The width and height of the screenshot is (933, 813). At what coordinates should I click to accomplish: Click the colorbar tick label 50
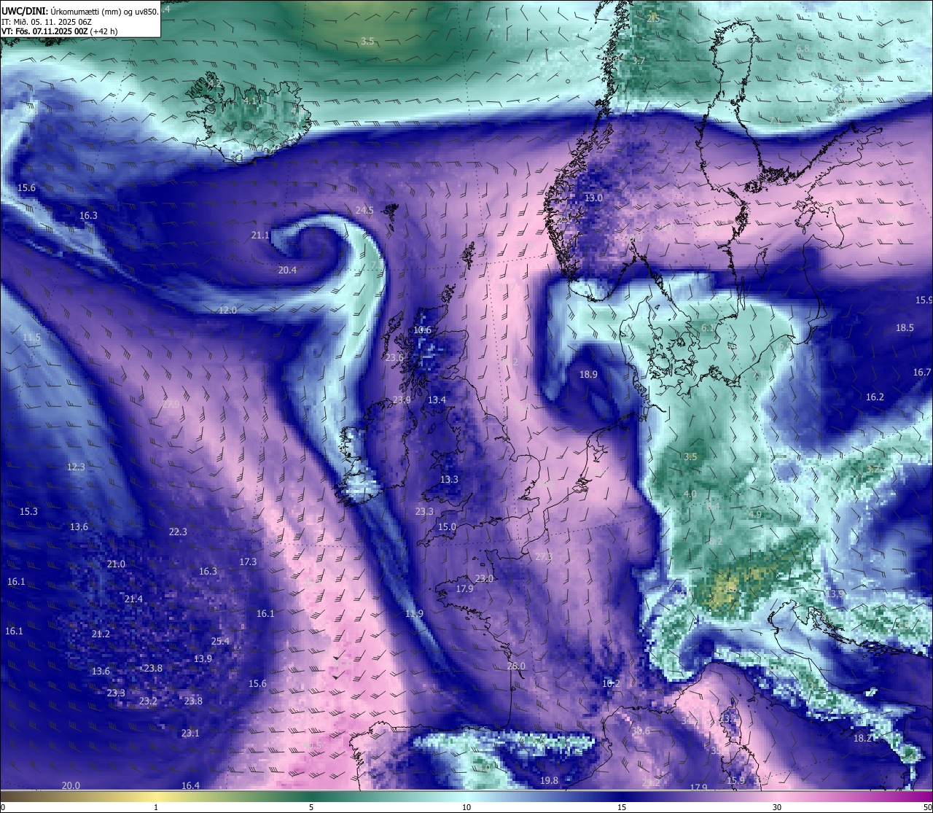[x=926, y=807]
